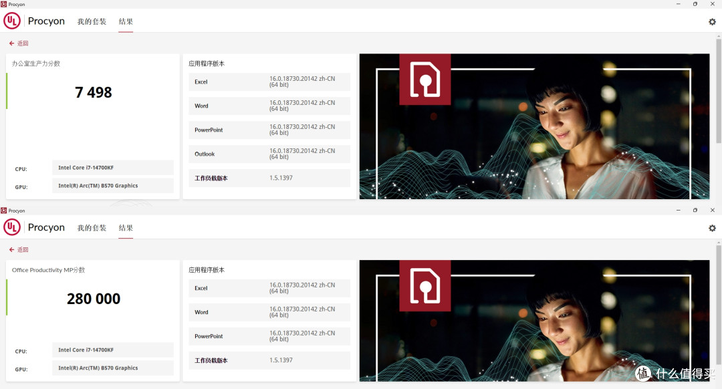Click the 280 000 score value
Image resolution: width=722 pixels, height=389 pixels.
click(94, 299)
